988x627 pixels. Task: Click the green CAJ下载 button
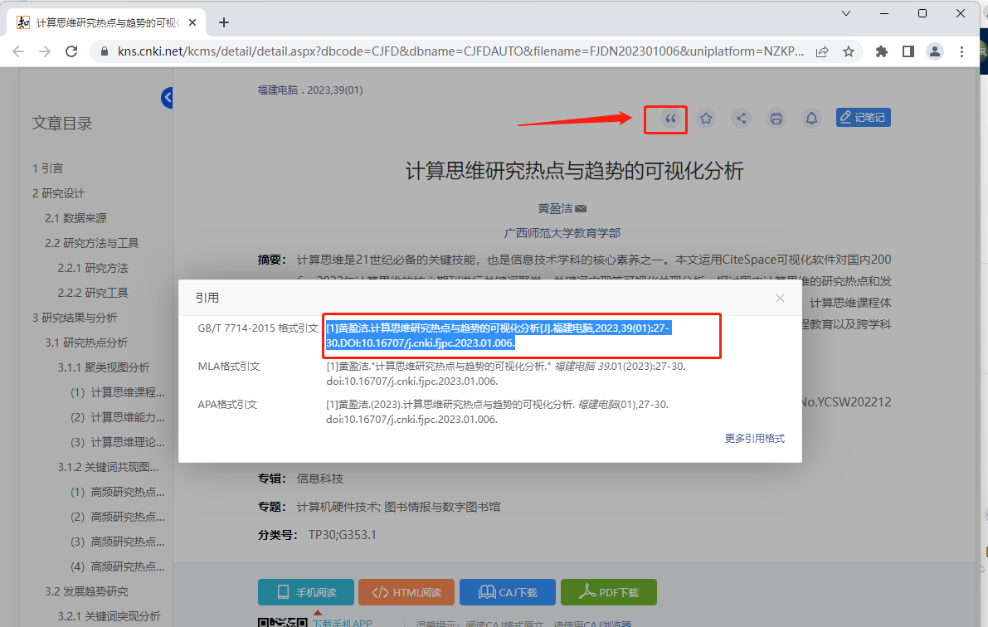click(507, 592)
